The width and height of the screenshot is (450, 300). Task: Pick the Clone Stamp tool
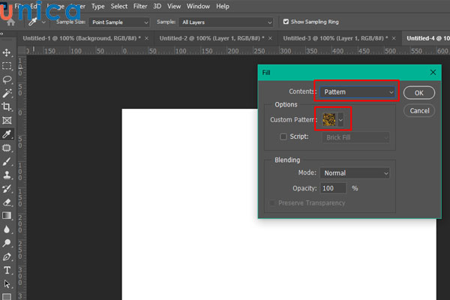click(x=7, y=174)
